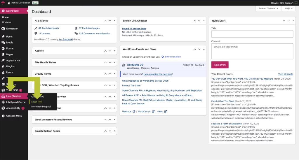
Task: Move Smash Balloon Feeds widget down
Action: [110, 131]
